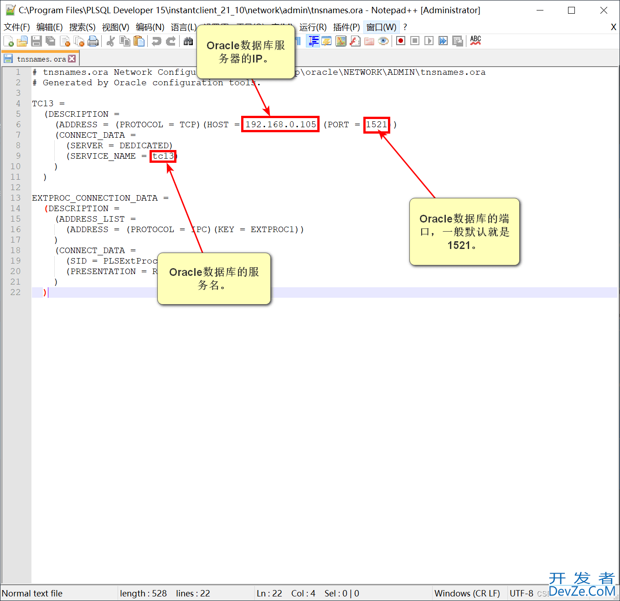Click the eye monitoring icon
This screenshot has height=601, width=620.
(x=383, y=41)
